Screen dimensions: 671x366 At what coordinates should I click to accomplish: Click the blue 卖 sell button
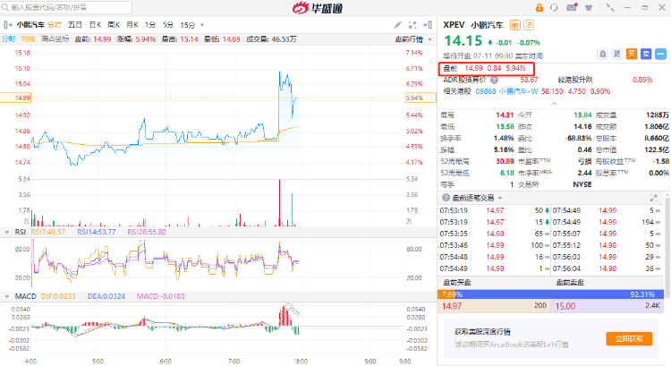point(646,54)
